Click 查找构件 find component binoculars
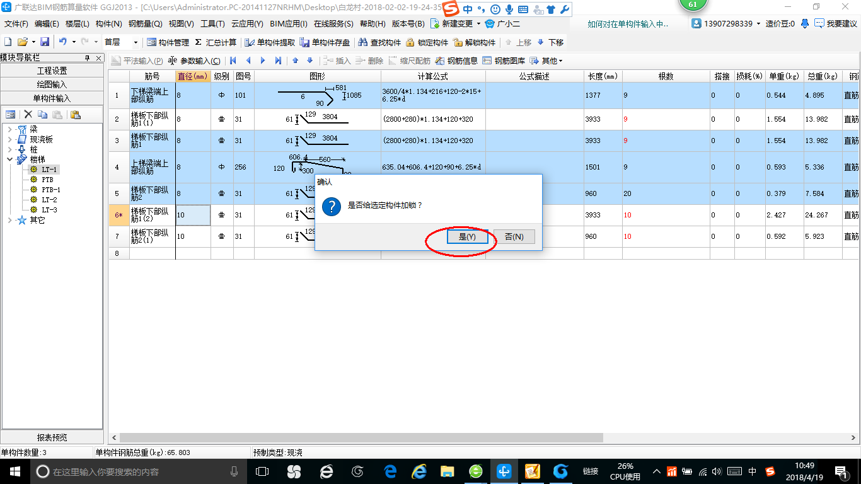This screenshot has height=484, width=861. (x=379, y=42)
